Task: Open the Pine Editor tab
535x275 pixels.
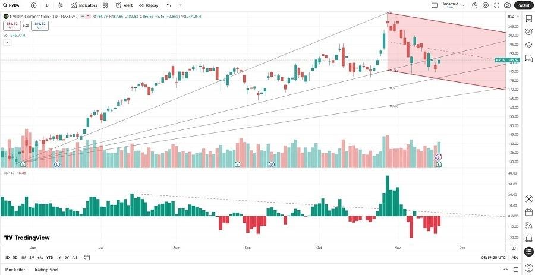Action: [15, 270]
